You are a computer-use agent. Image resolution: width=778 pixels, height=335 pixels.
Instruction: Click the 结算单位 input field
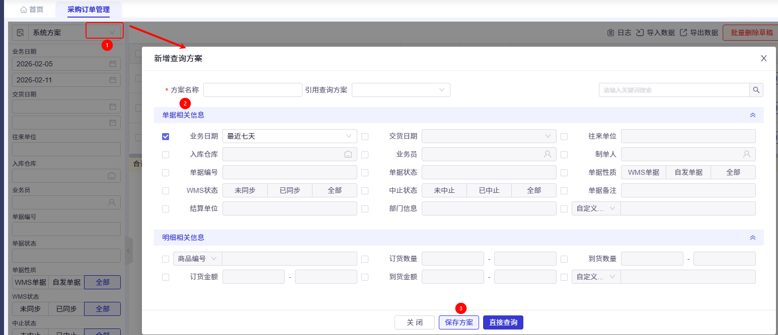point(290,208)
